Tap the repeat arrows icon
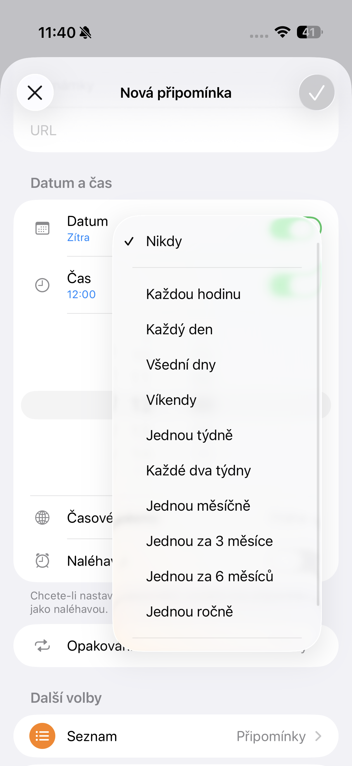Viewport: 352px width, 766px height. [x=42, y=646]
